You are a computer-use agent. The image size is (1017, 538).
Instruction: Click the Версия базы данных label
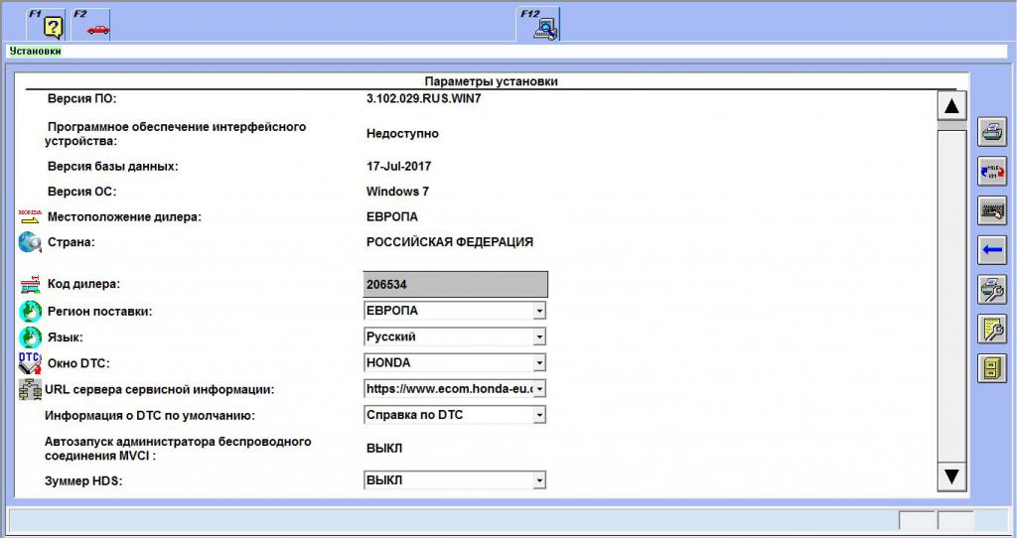pos(112,166)
